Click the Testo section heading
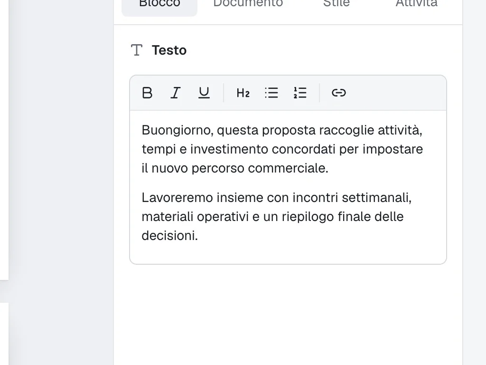 tap(169, 50)
